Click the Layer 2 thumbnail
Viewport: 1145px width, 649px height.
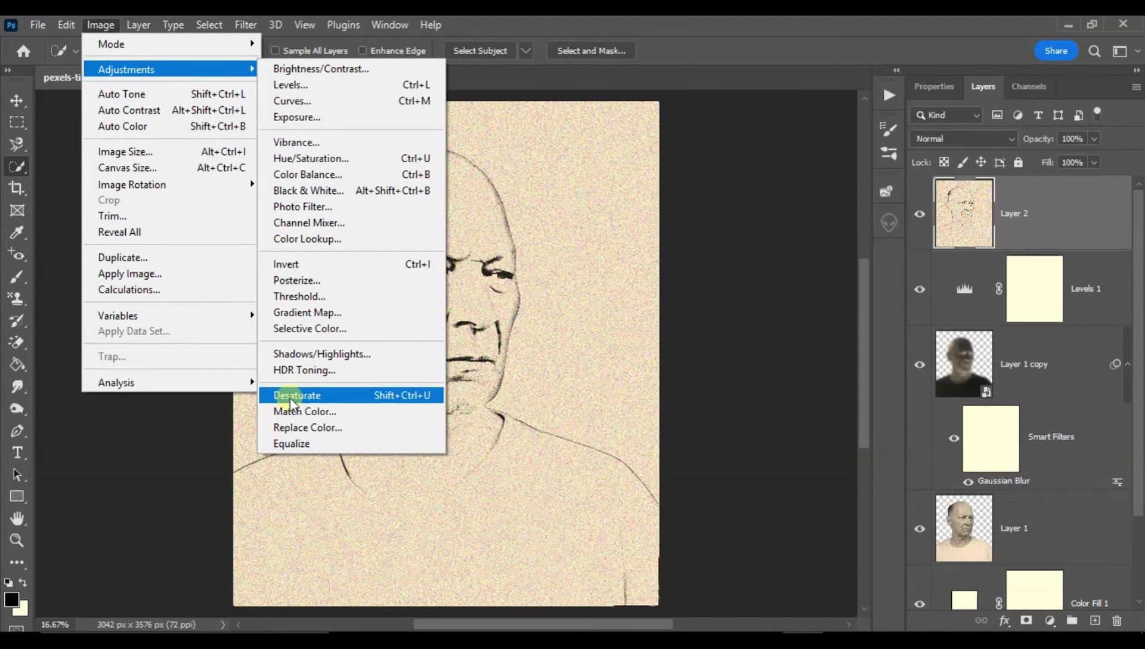pyautogui.click(x=964, y=213)
